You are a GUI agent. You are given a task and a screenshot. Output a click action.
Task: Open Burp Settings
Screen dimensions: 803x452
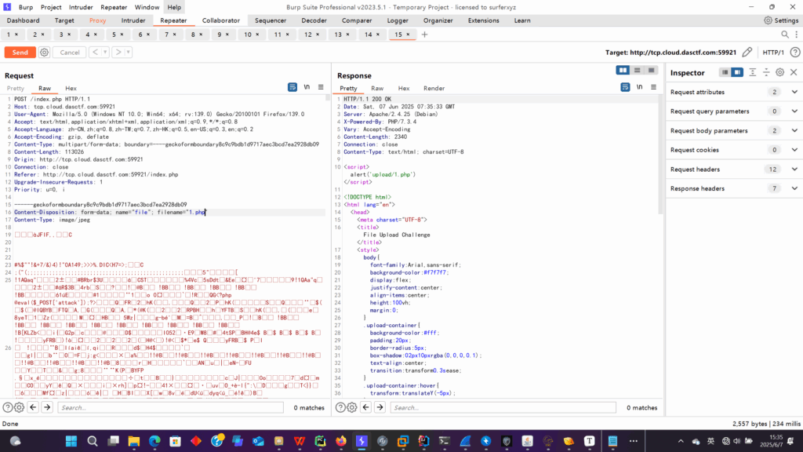point(781,20)
